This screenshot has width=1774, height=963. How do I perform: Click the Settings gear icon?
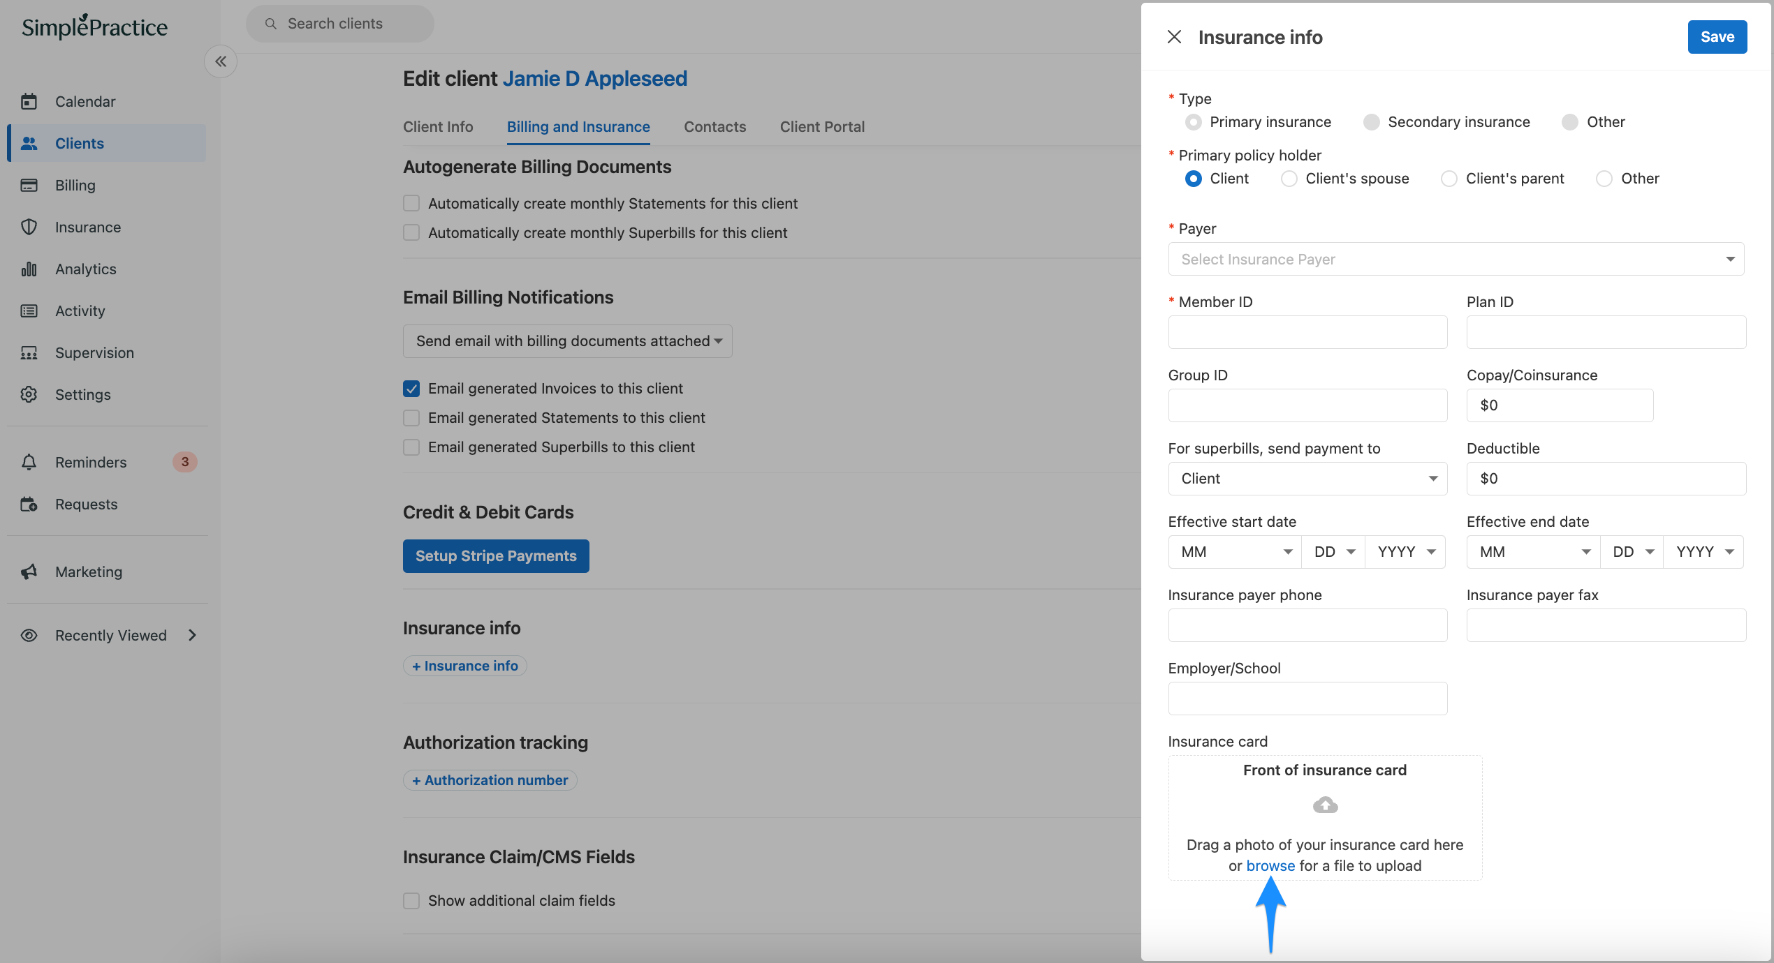pyautogui.click(x=29, y=395)
